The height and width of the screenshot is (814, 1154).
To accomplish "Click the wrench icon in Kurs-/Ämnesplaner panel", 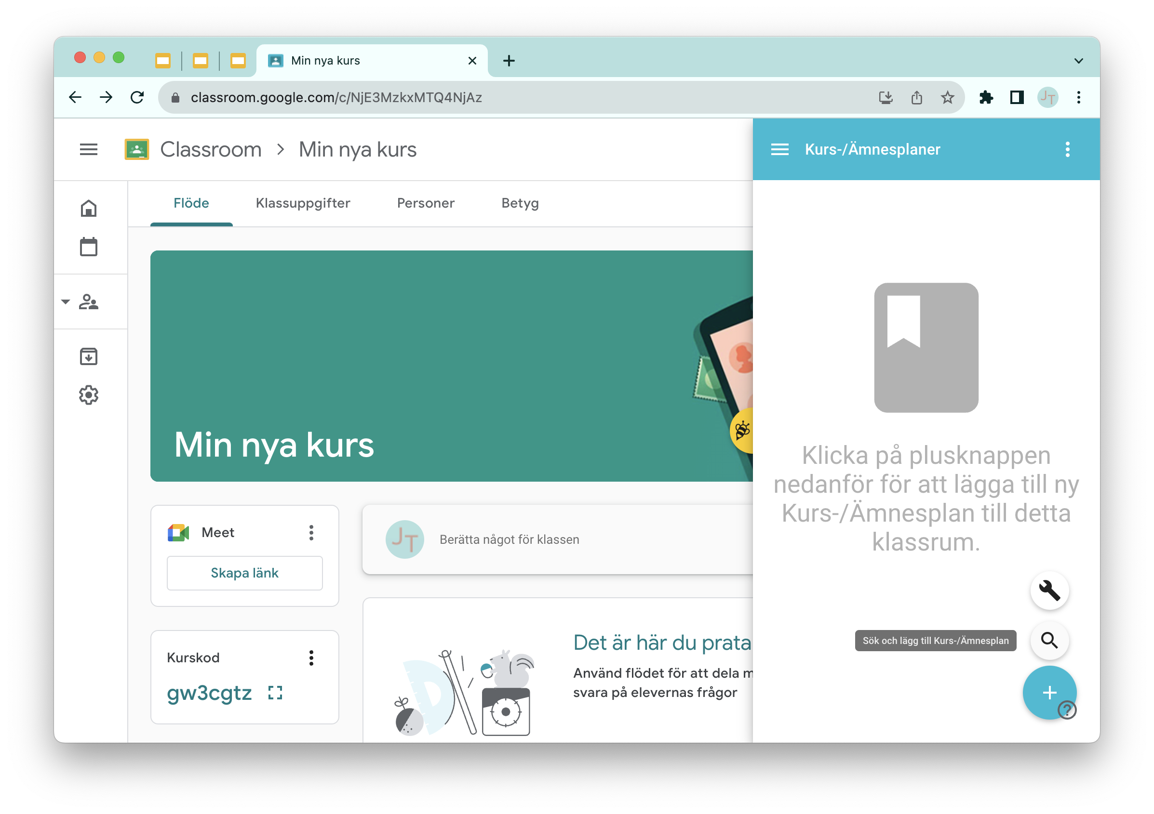I will [x=1049, y=591].
